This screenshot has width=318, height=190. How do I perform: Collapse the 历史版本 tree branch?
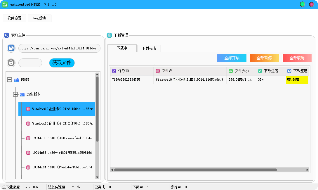click(x=15, y=94)
